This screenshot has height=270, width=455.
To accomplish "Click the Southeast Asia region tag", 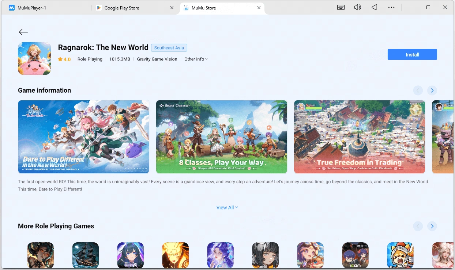I will (169, 48).
